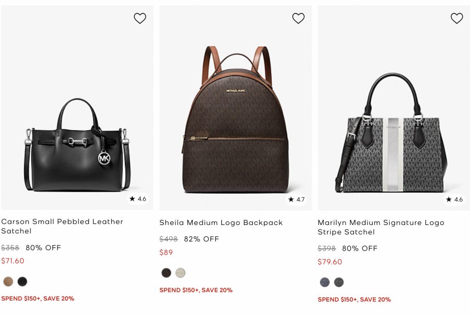The height and width of the screenshot is (315, 470).
Task: Select tan color swatch for Carson Satchel
Action: tap(8, 281)
